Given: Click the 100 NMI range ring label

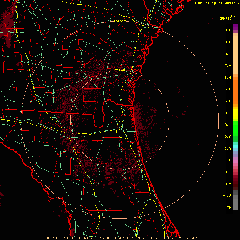Looking at the screenshot, I should coord(120,21).
